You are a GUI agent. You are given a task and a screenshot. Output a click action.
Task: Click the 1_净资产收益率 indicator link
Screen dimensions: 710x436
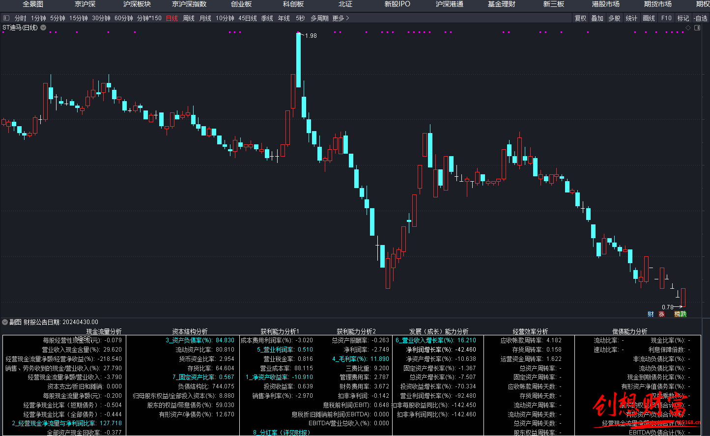[267, 377]
